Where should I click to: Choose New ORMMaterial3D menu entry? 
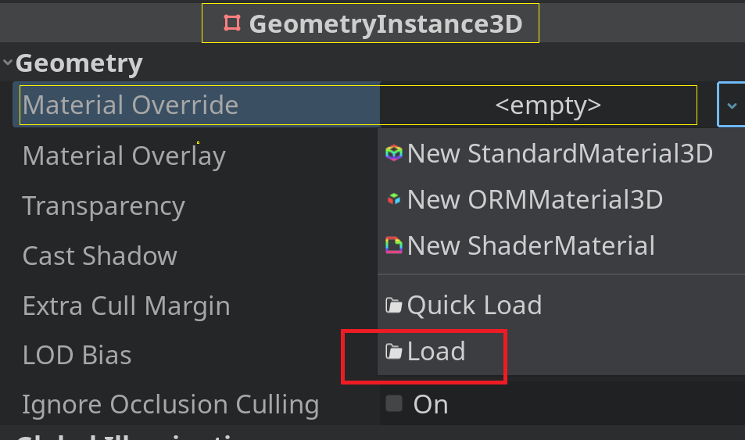(x=535, y=199)
